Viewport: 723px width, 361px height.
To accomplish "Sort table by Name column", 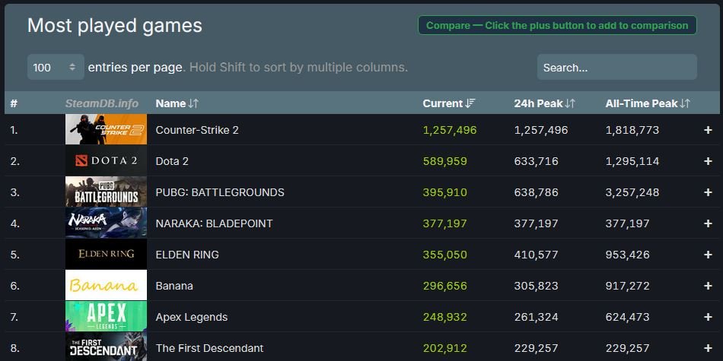I will click(x=177, y=103).
